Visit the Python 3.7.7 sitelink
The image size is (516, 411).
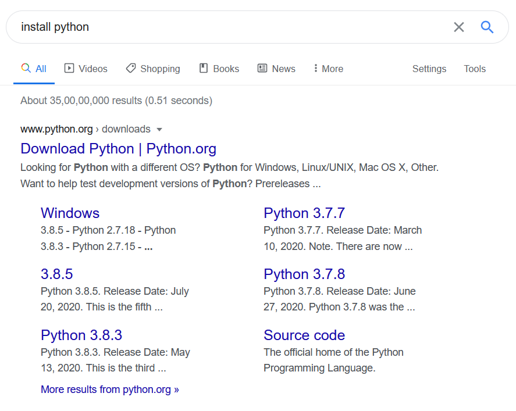click(x=304, y=213)
